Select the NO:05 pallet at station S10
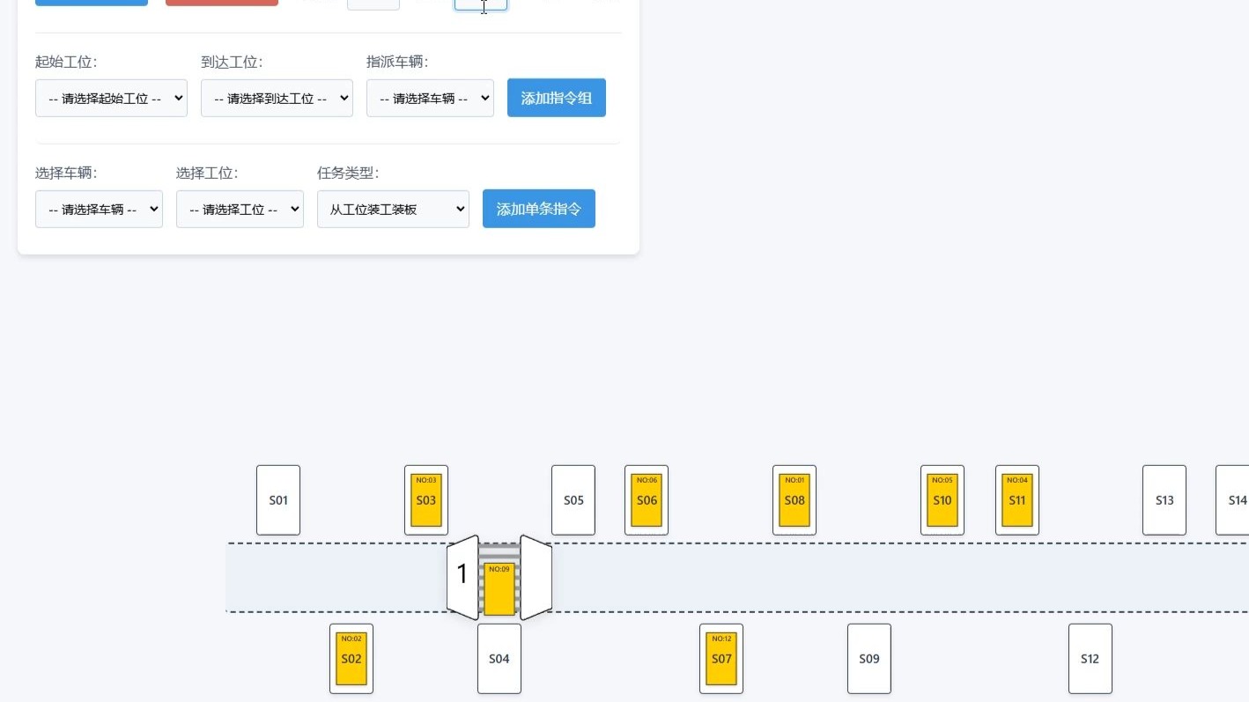This screenshot has width=1249, height=702. tap(942, 500)
